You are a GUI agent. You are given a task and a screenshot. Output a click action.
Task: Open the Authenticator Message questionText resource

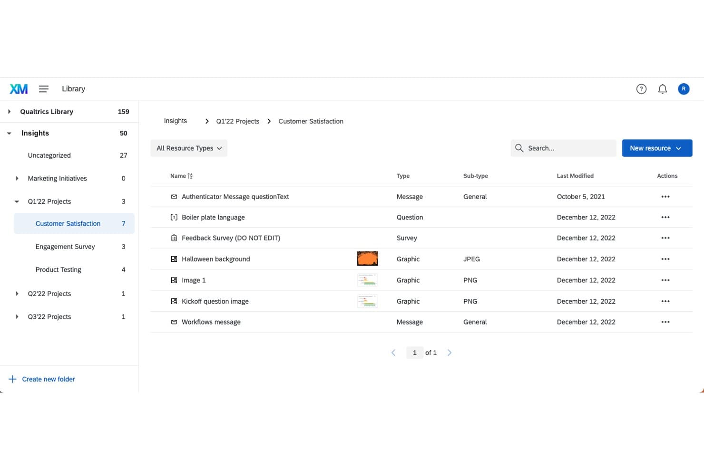235,197
